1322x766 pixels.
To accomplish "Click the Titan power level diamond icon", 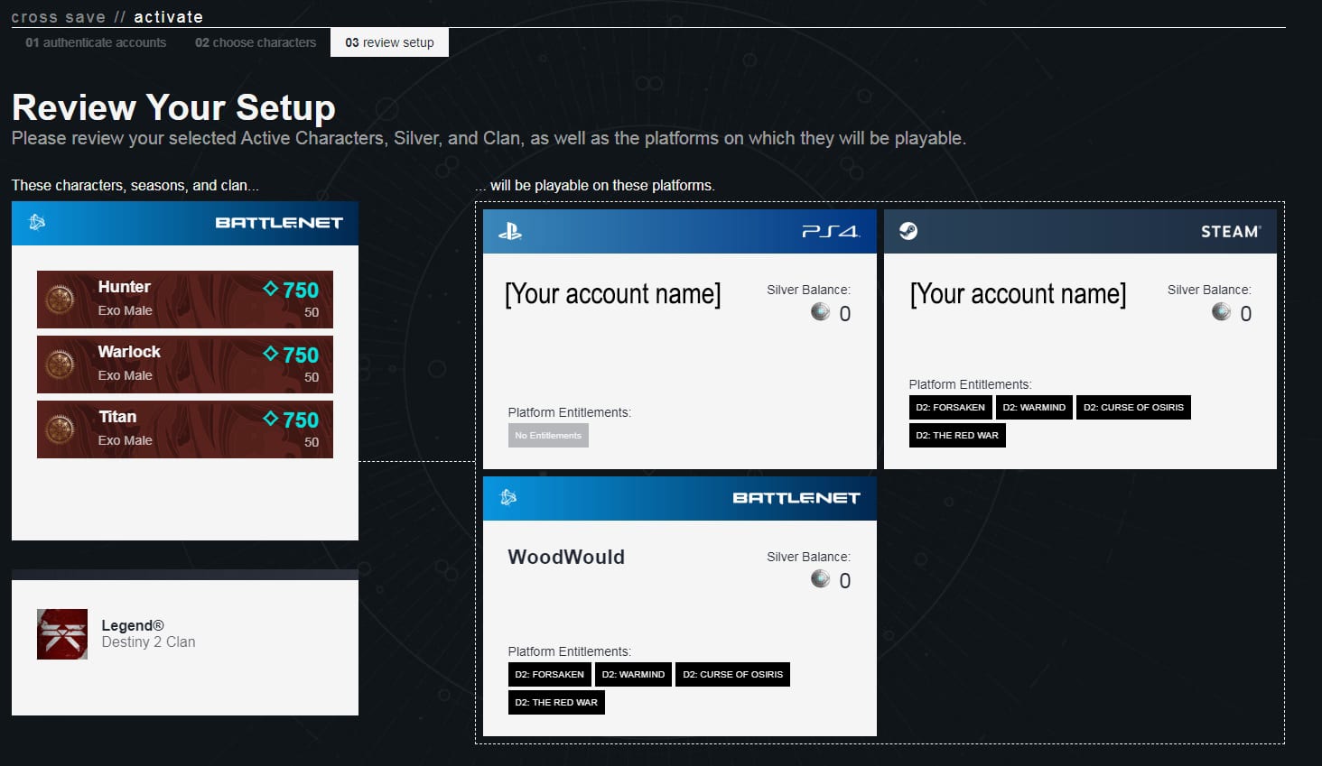I will [271, 419].
